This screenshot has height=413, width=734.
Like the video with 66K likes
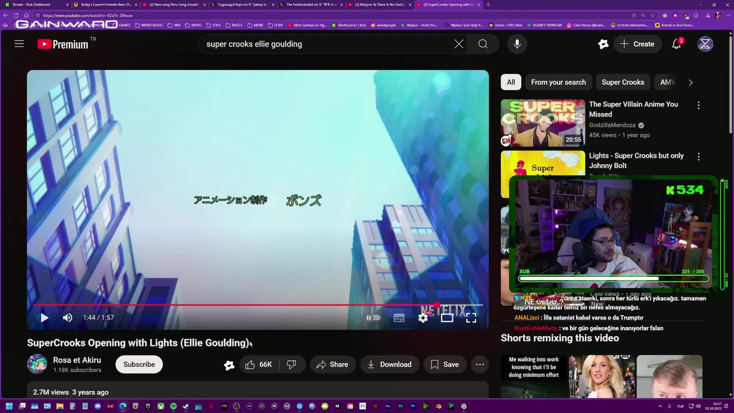coord(258,364)
